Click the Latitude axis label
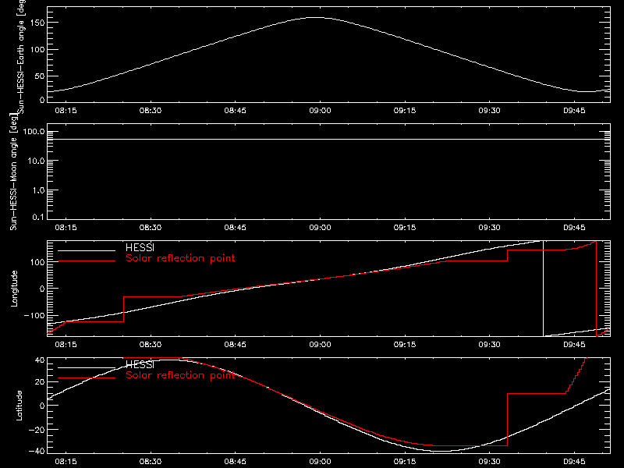624x468 pixels. point(19,406)
